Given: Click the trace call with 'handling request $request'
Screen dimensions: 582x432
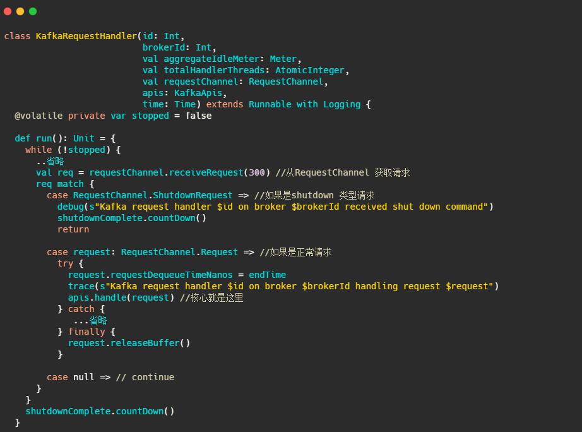Looking at the screenshot, I should coord(283,286).
